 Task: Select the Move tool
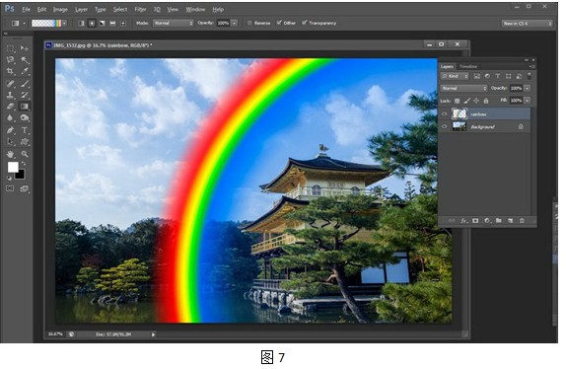coord(25,48)
